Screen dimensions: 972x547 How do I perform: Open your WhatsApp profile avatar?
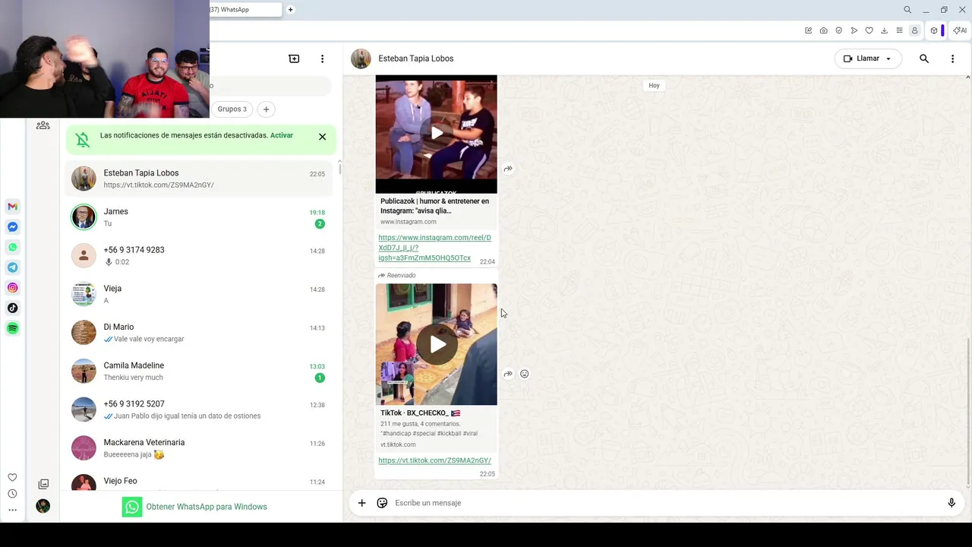(x=43, y=506)
